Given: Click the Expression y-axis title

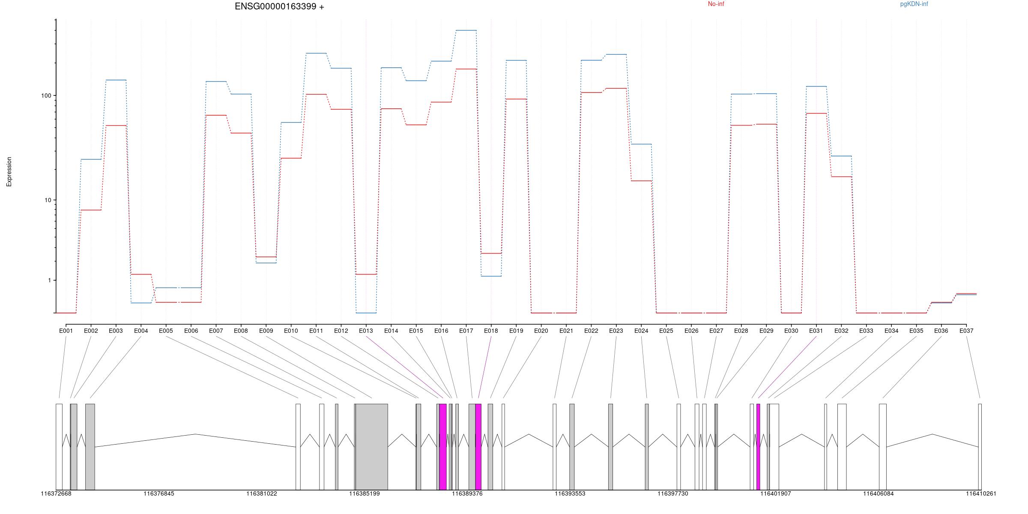Looking at the screenshot, I should pyautogui.click(x=9, y=171).
